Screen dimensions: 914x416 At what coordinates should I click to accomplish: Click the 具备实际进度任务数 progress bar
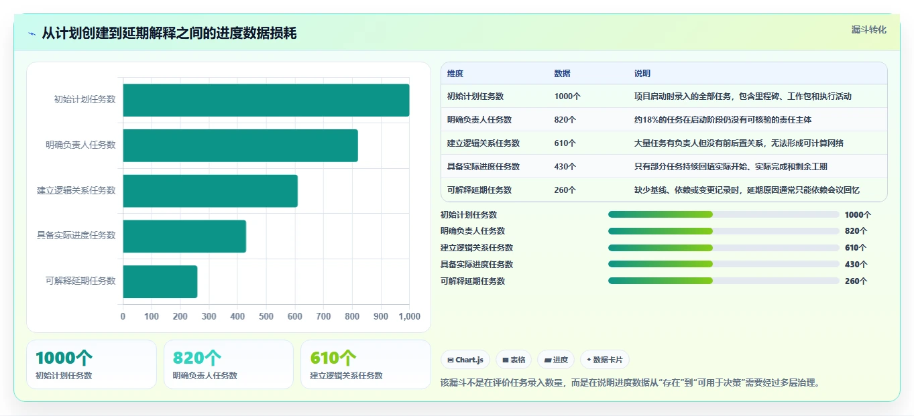point(724,264)
